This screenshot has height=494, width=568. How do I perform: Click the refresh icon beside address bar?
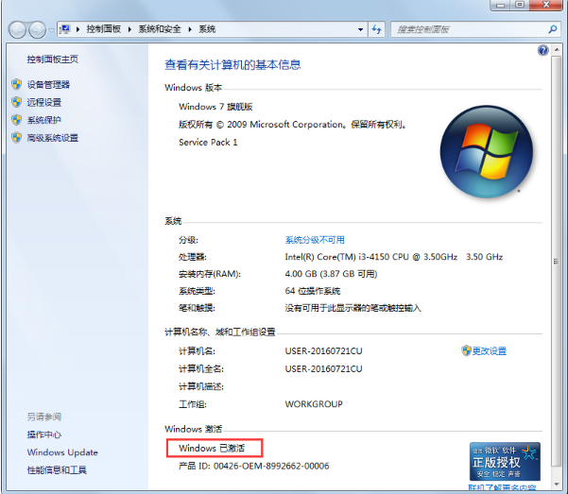pos(373,29)
